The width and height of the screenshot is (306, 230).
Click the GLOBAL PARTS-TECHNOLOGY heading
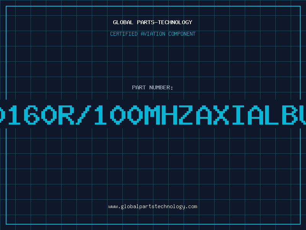tap(153, 22)
